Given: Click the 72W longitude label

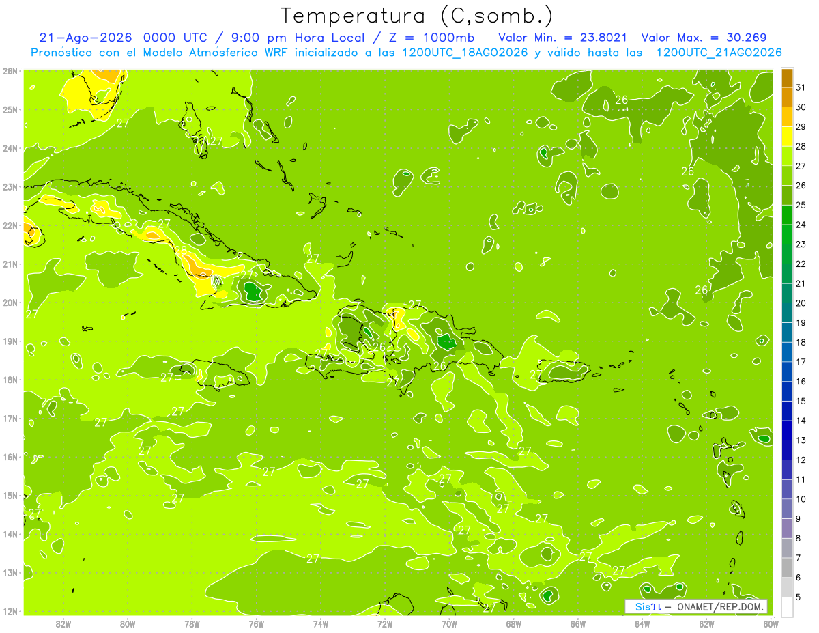Looking at the screenshot, I should tap(385, 623).
